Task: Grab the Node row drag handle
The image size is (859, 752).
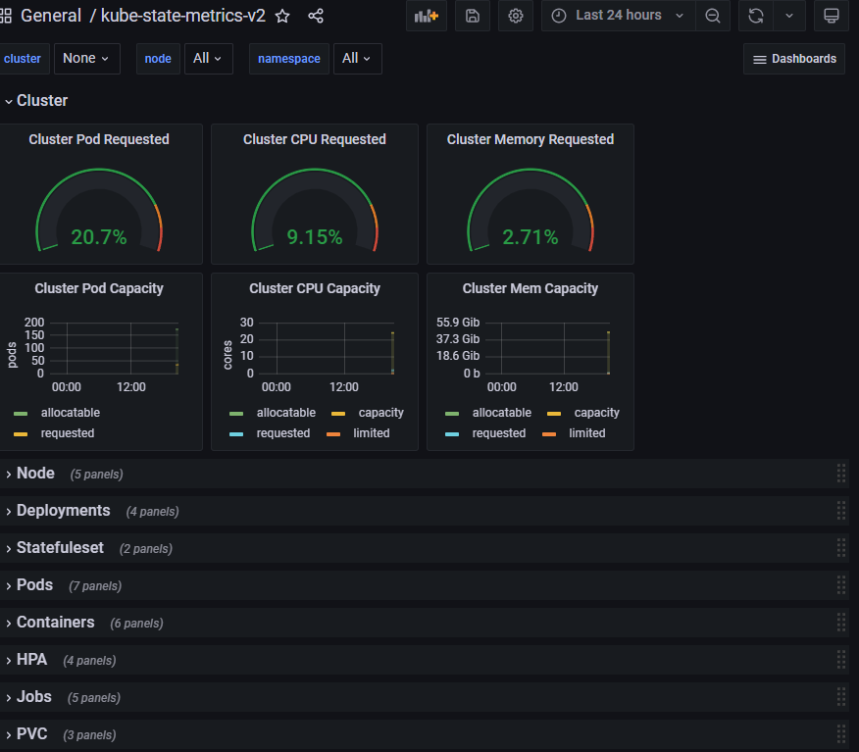Action: point(841,474)
